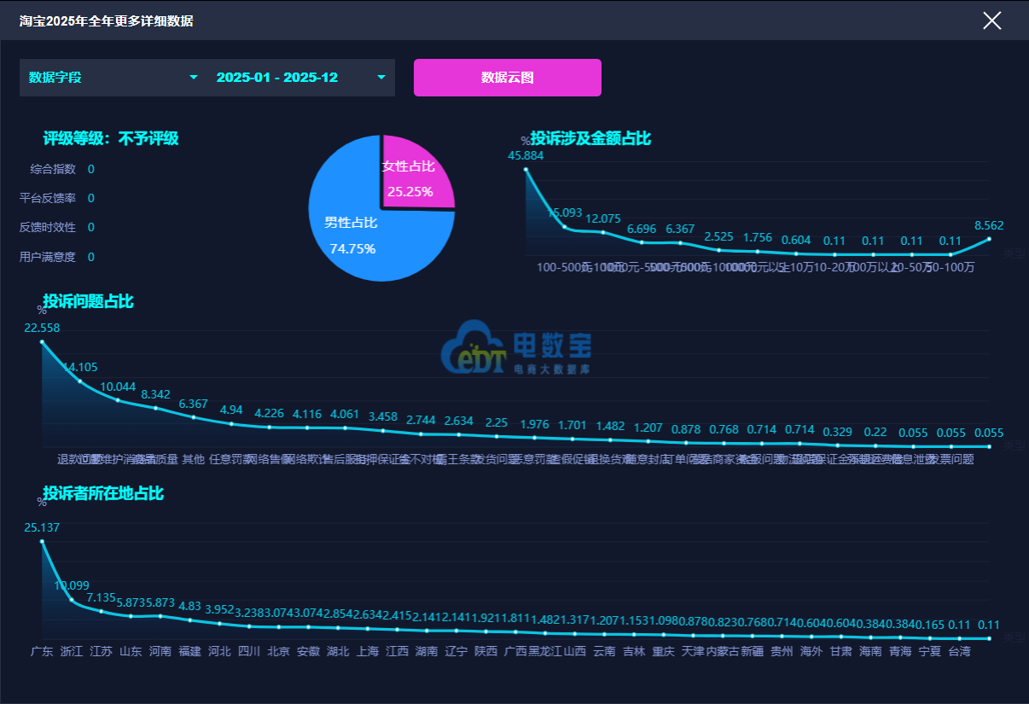Open the 数据字段 dropdown

(x=113, y=78)
